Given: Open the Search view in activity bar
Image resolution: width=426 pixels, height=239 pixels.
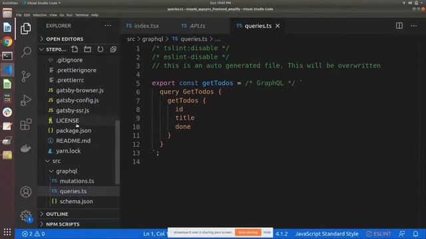Looking at the screenshot, I should click(26, 52).
